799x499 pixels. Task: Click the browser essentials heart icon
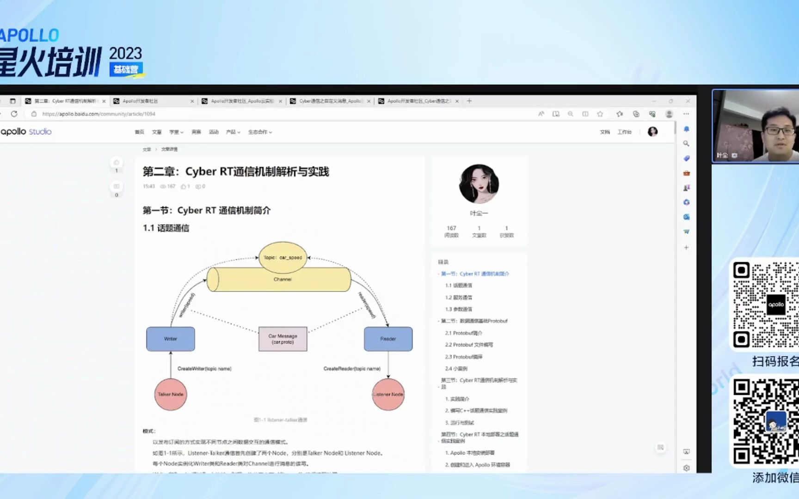point(652,114)
